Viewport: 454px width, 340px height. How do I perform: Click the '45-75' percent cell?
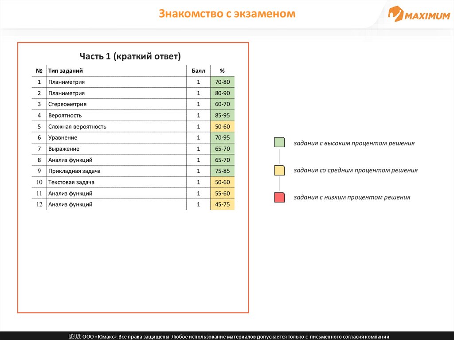223,204
